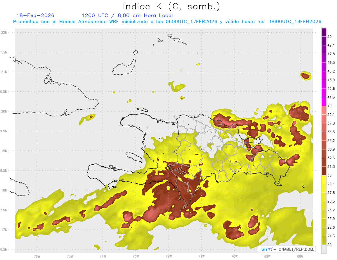The height and width of the screenshot is (260, 337).
Task: Click the latitude axis label '17N'
Action: tap(4, 230)
